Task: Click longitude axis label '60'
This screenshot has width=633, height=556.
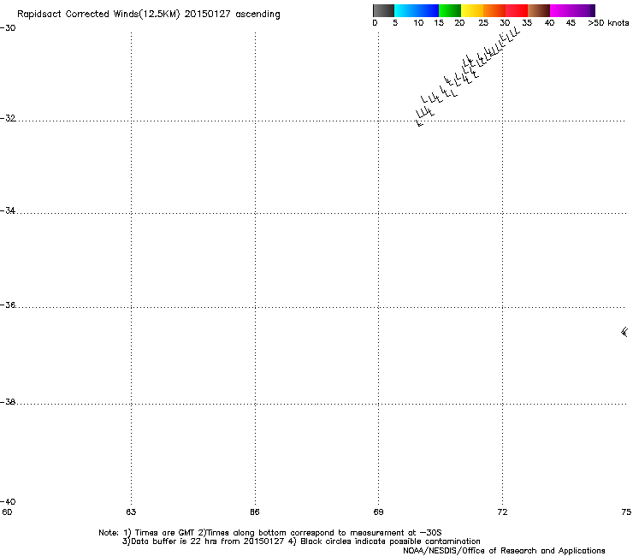Action: click(x=7, y=512)
